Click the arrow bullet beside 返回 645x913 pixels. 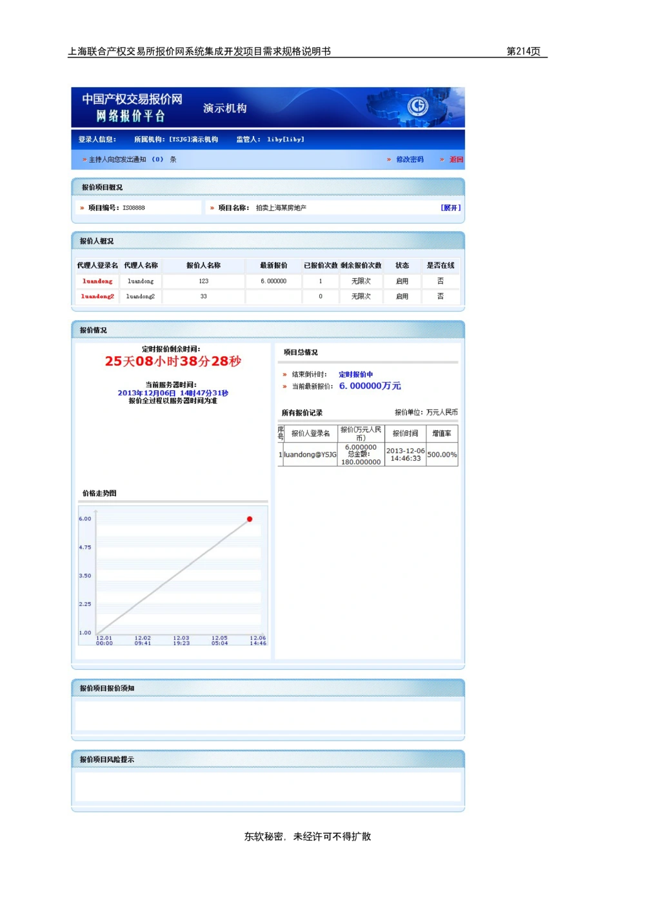pyautogui.click(x=442, y=159)
